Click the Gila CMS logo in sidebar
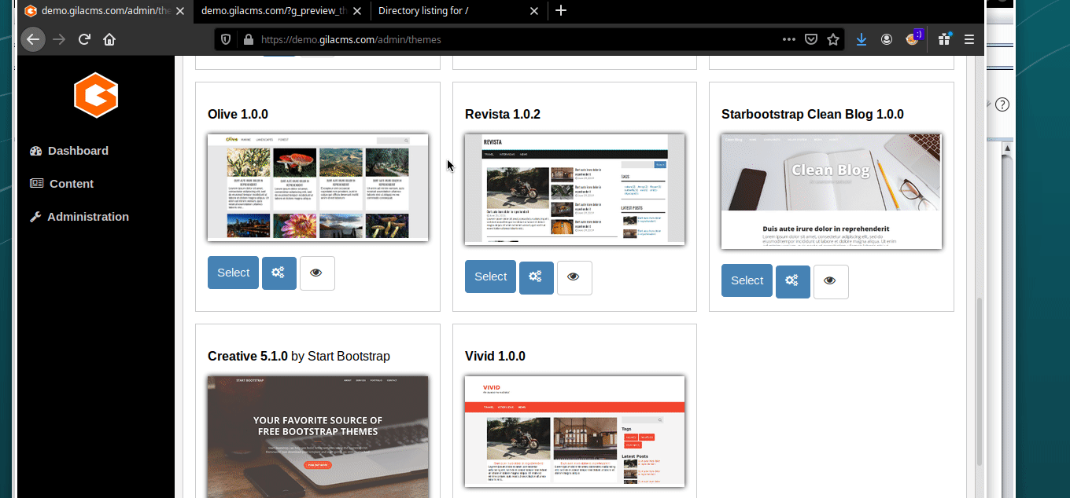Screen dimensions: 1070x498 (x=95, y=95)
